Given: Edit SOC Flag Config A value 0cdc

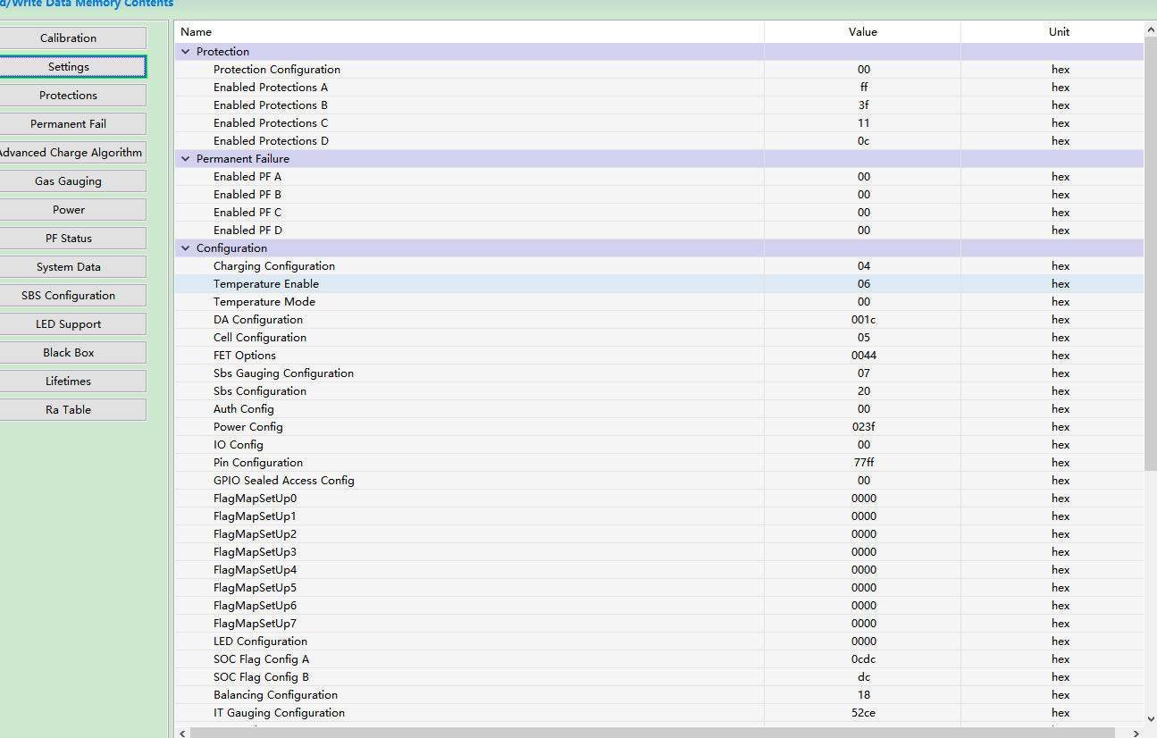Looking at the screenshot, I should point(863,659).
